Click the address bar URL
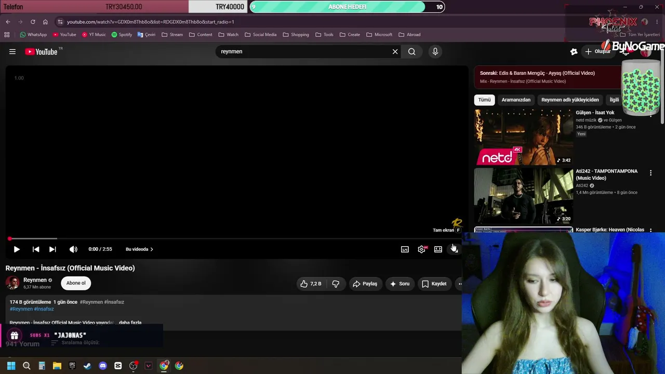The image size is (665, 374). coord(151,22)
